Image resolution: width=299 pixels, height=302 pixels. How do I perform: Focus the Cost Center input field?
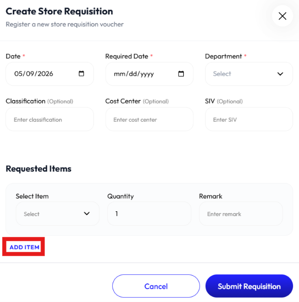point(149,120)
